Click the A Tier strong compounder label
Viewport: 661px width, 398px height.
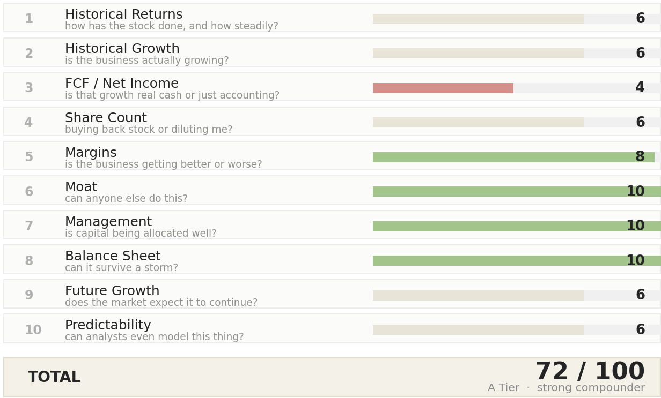tap(566, 388)
